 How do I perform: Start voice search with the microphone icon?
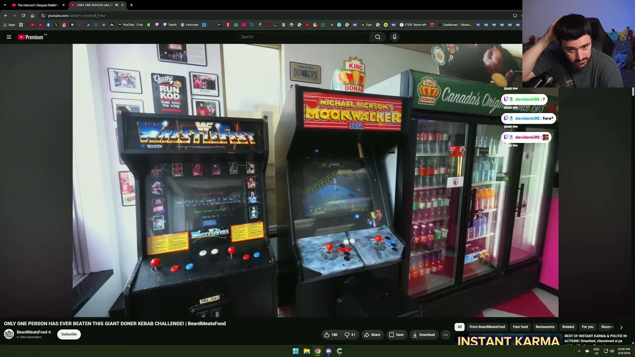(x=394, y=37)
